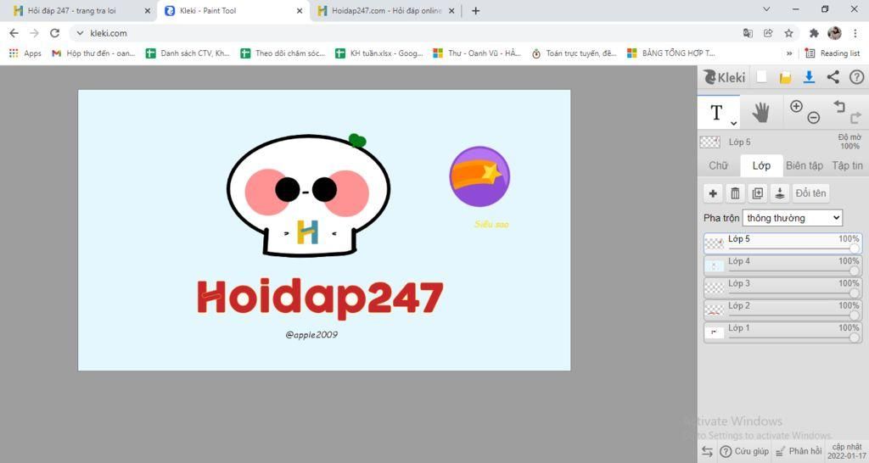The image size is (869, 463).
Task: Select the Hand pan tool
Action: coord(761,113)
